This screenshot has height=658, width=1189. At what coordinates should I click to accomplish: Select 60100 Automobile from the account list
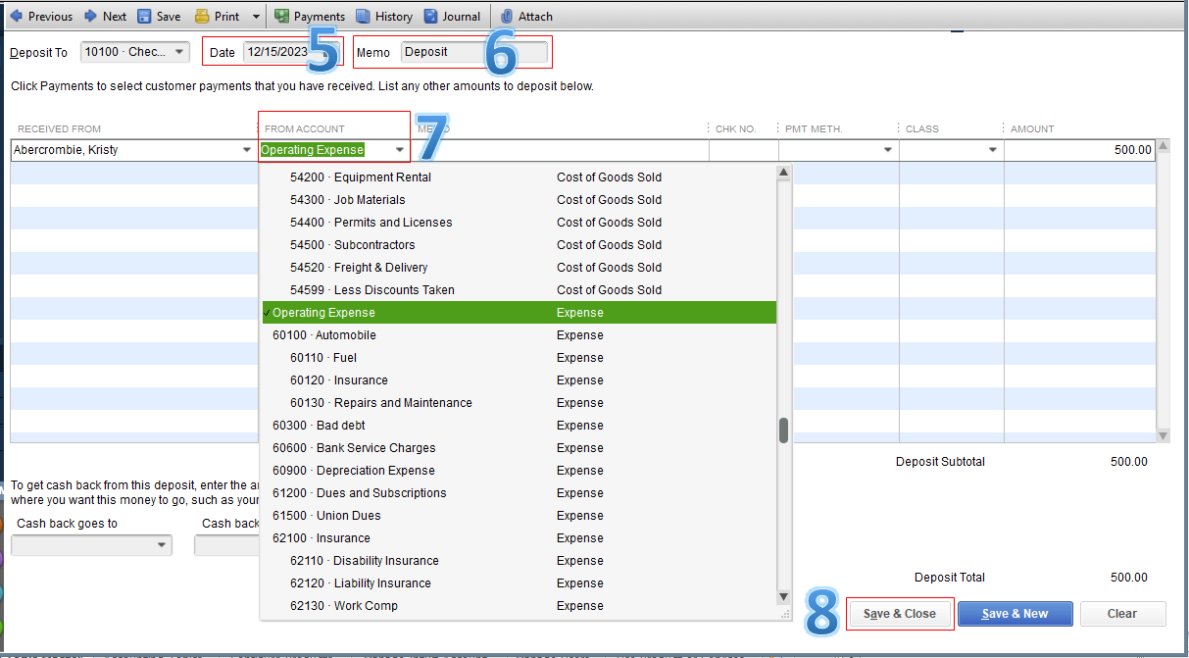click(x=323, y=334)
